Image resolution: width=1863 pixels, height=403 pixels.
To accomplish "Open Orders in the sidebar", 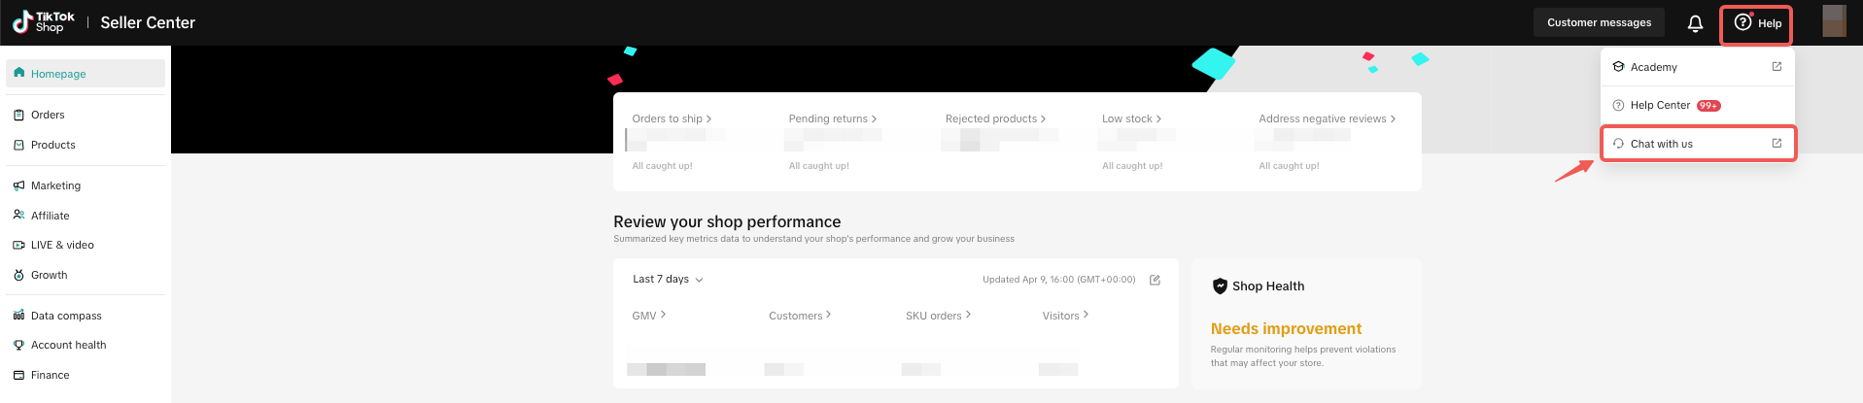I will coord(48,115).
